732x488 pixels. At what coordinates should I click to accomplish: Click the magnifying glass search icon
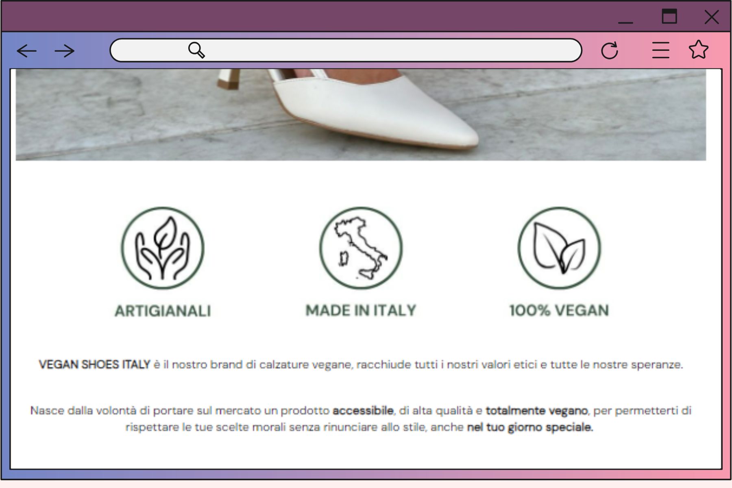[196, 50]
